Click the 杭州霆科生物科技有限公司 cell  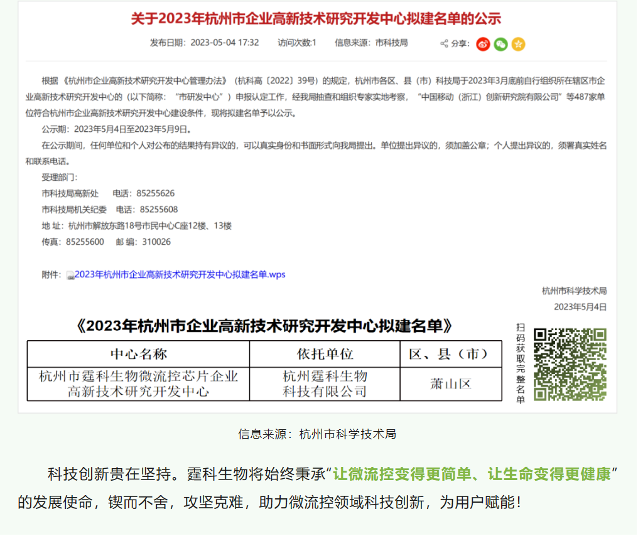point(325,384)
